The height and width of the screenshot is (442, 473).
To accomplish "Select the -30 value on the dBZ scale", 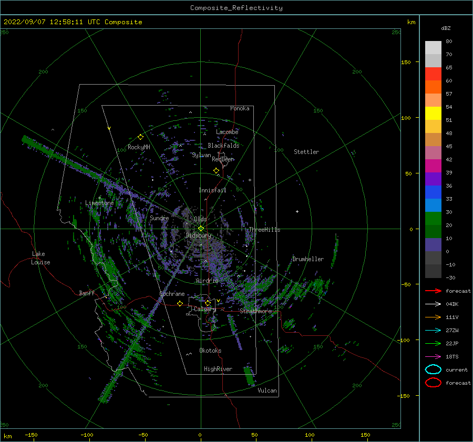I will [450, 277].
